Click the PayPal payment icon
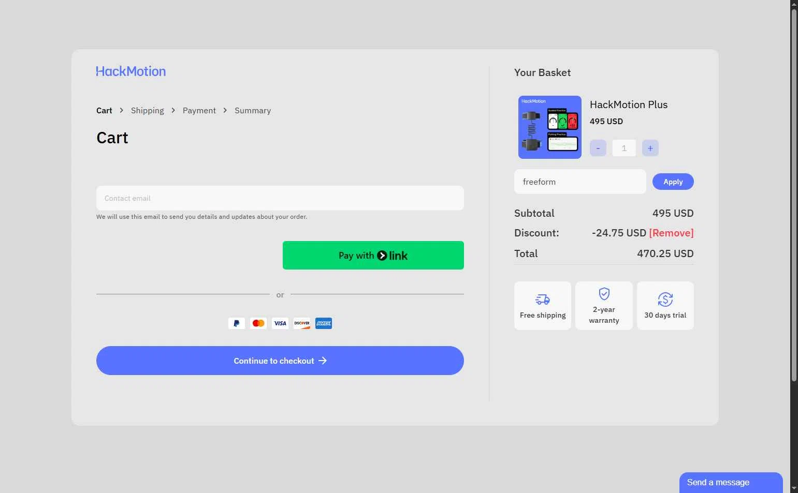 (237, 323)
